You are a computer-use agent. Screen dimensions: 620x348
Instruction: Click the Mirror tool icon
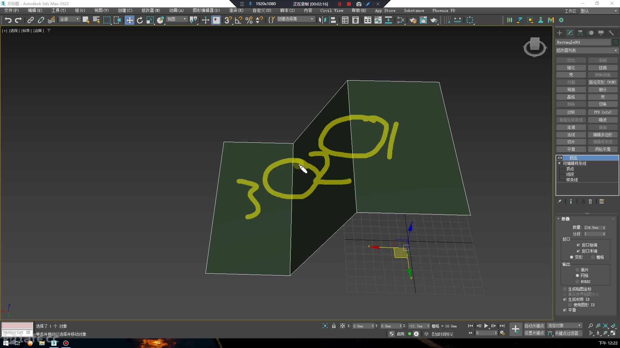322,20
